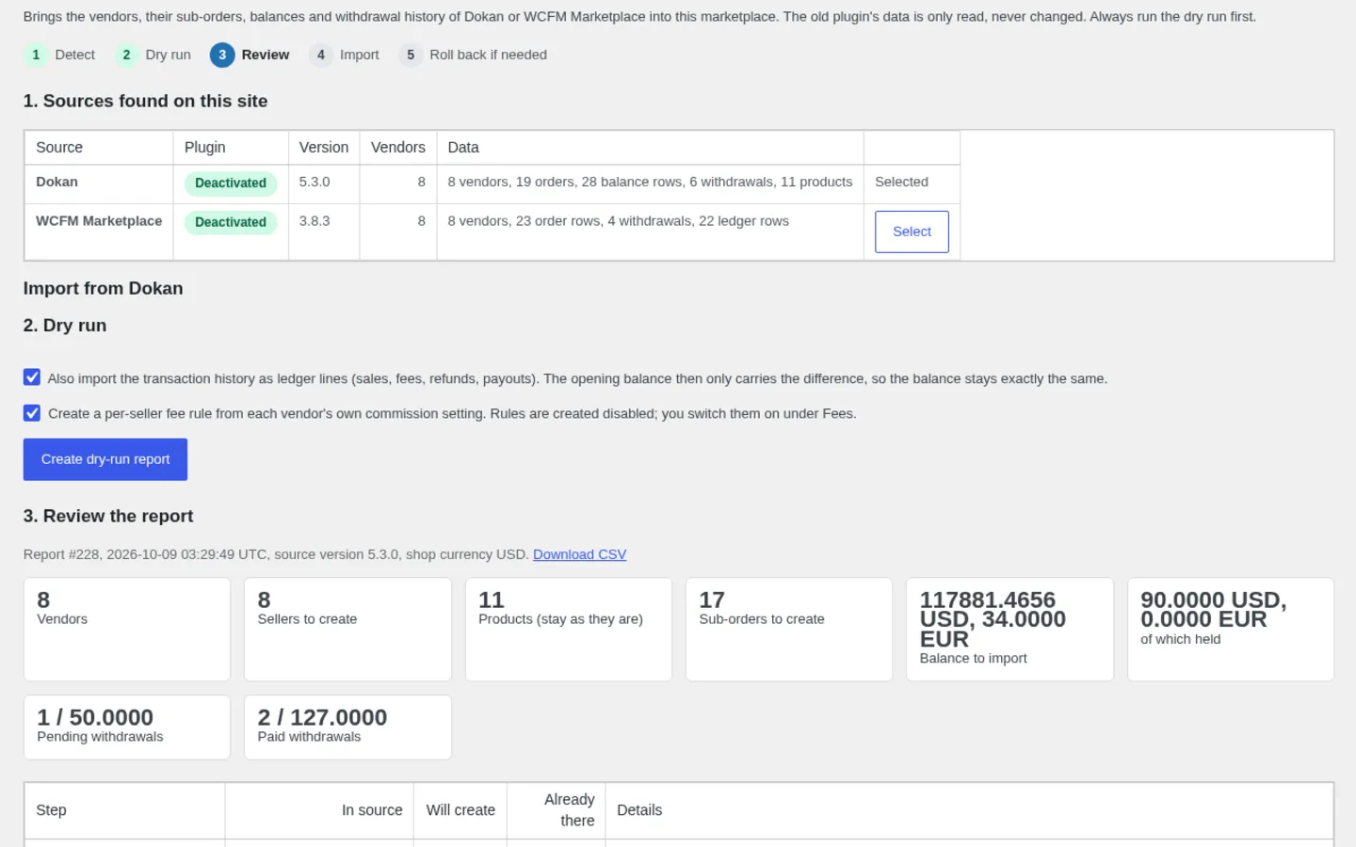Viewport: 1356px width, 847px height.
Task: Click the Paid withdrawals card
Action: coord(347,727)
